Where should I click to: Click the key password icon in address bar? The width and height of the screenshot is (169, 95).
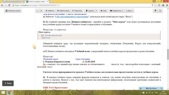(152, 5)
